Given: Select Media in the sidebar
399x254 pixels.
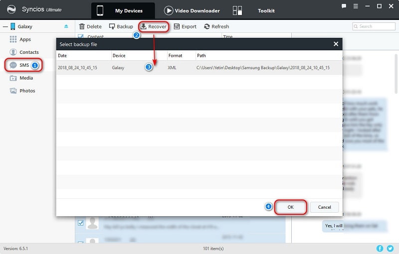Looking at the screenshot, I should [x=21, y=78].
